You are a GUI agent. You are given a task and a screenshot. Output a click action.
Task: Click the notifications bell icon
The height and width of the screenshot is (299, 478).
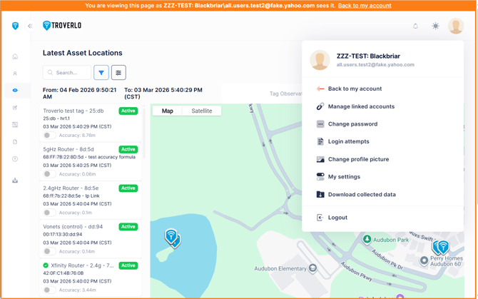click(x=415, y=26)
